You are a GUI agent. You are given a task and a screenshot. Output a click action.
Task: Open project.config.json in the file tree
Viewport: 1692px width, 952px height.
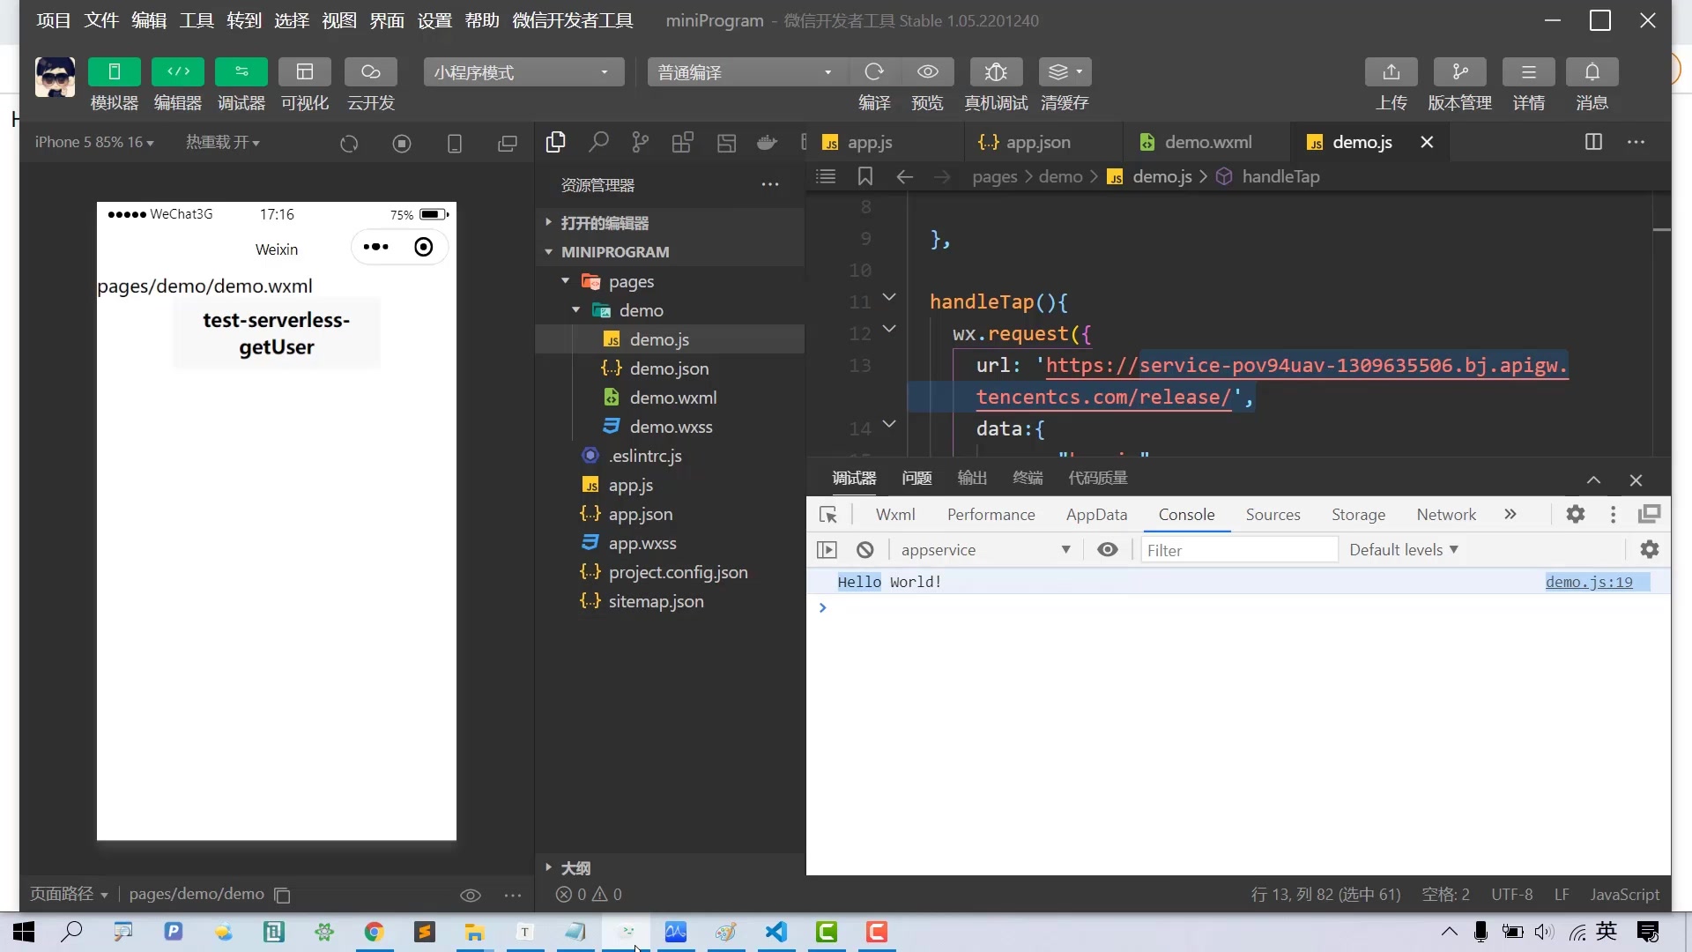[670, 572]
